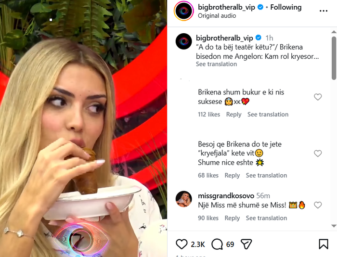Expand caption via See translation link
This screenshot has height=257, width=337.
pos(216,64)
